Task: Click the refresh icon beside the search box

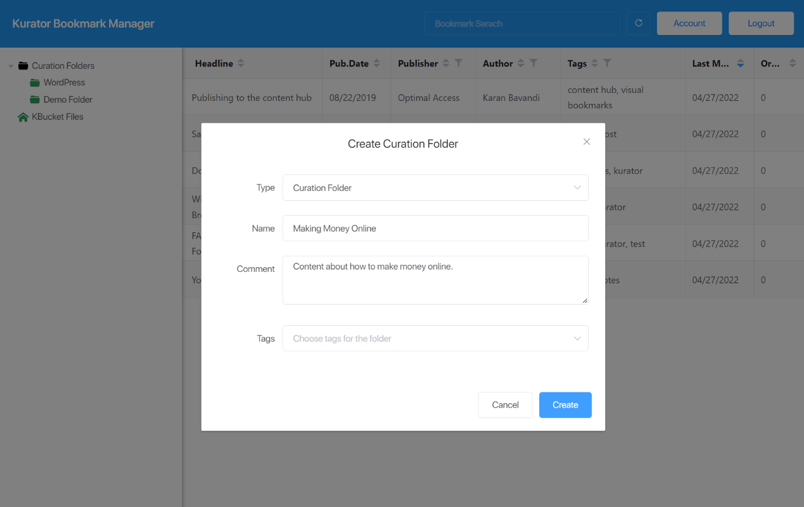Action: (639, 24)
